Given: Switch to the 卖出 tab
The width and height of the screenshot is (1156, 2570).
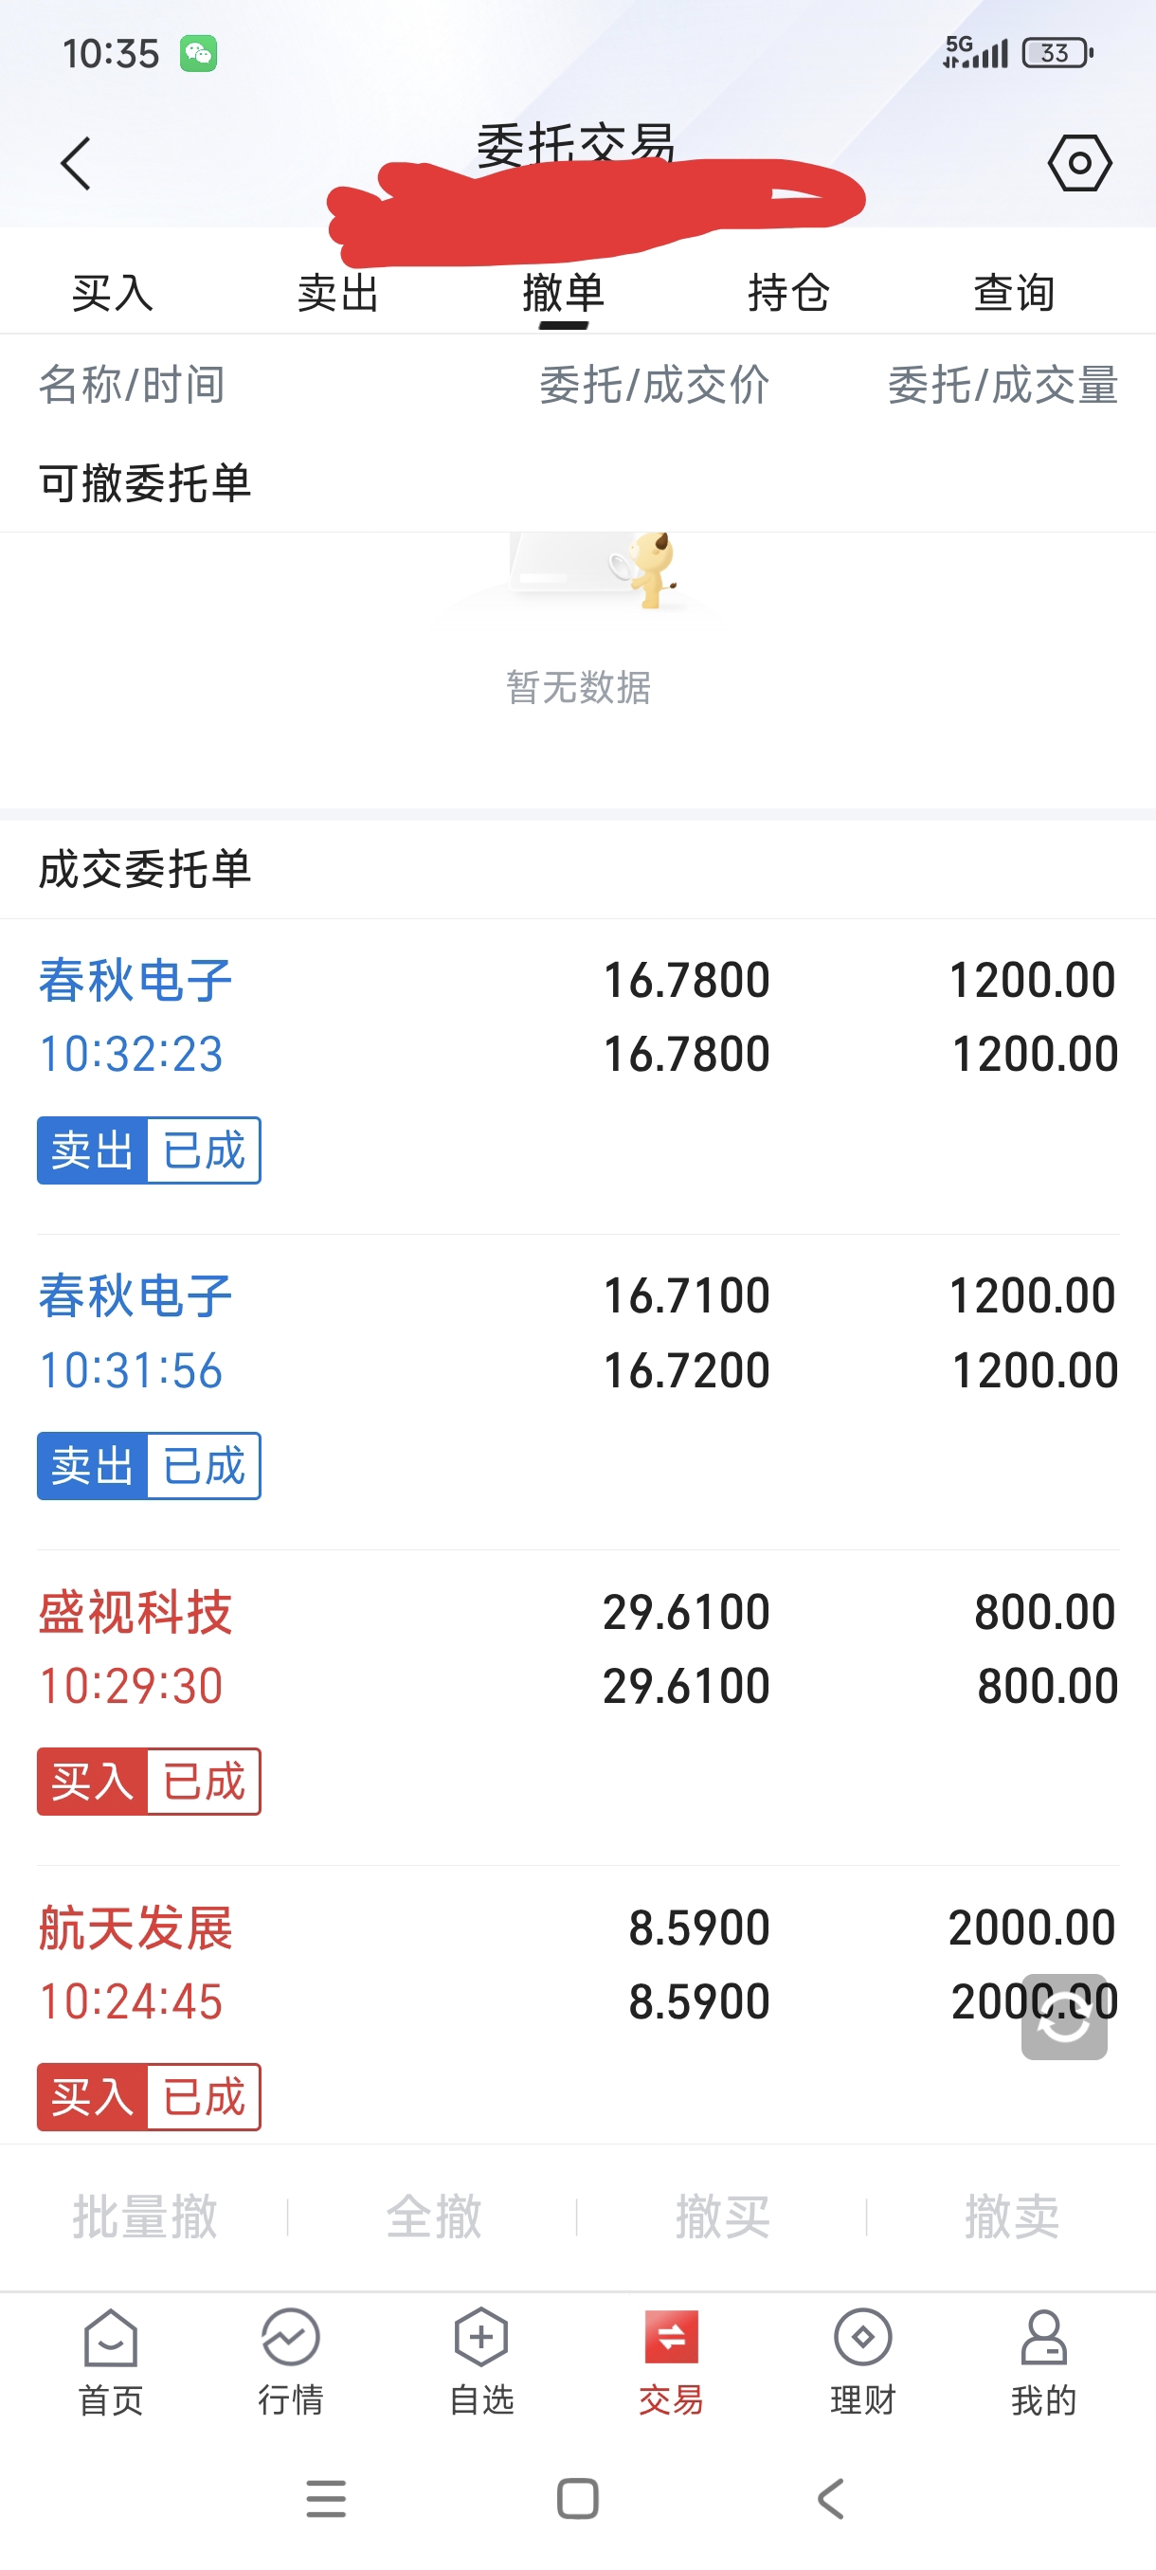Looking at the screenshot, I should [x=338, y=294].
